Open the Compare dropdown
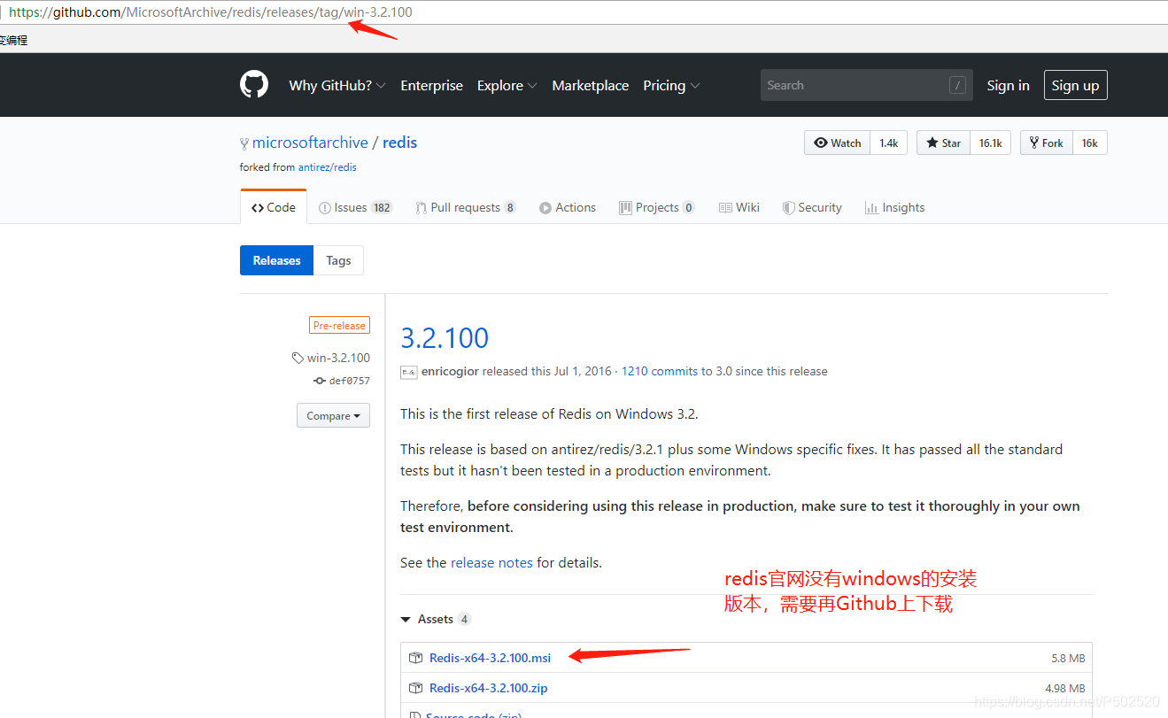This screenshot has height=718, width=1168. pos(333,415)
